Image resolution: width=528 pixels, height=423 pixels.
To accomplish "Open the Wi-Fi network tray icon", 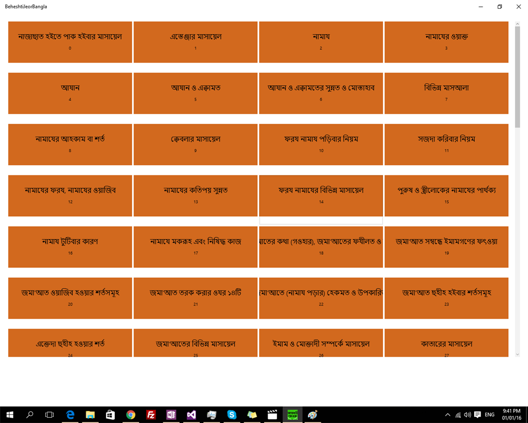I will click(458, 415).
